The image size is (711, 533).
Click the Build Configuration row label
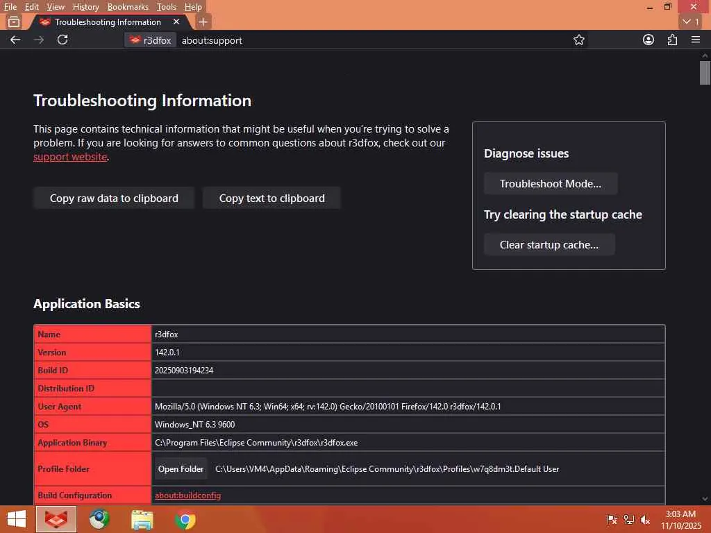click(75, 496)
